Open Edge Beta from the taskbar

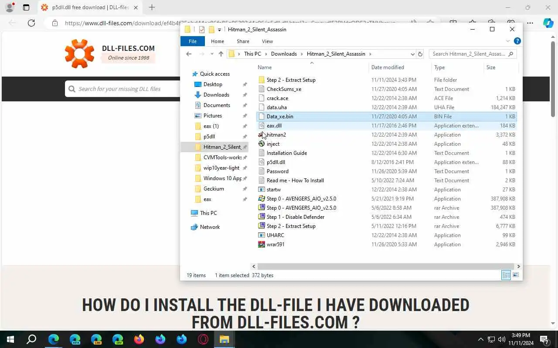coord(75,339)
